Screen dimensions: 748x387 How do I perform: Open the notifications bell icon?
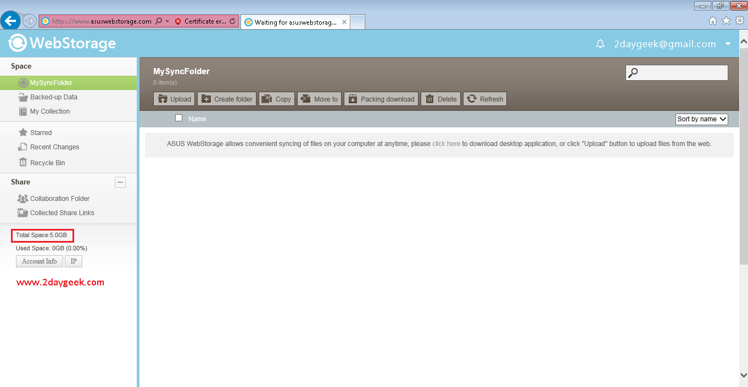(x=600, y=44)
